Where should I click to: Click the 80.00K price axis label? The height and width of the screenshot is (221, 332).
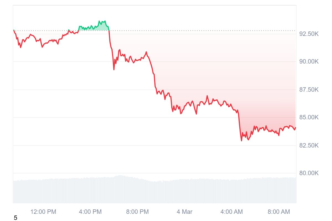[x=309, y=173]
